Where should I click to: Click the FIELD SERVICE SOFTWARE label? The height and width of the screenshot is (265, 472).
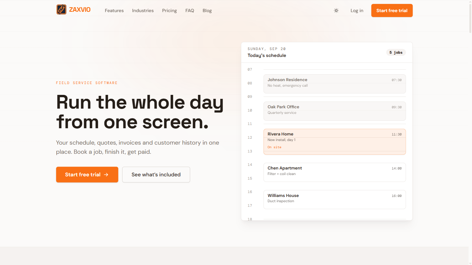tap(87, 83)
